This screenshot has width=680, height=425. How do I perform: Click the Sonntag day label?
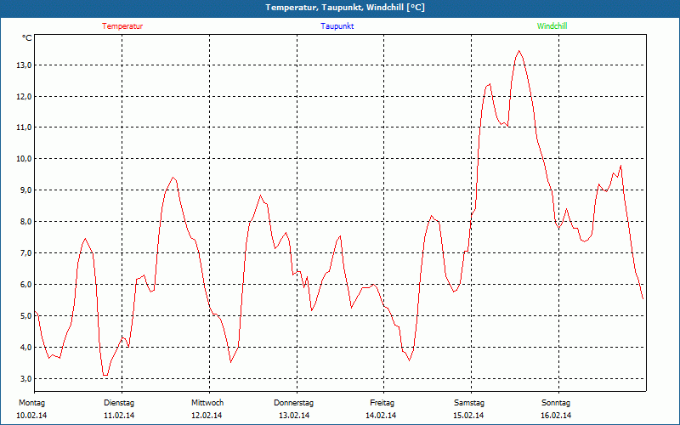click(556, 403)
